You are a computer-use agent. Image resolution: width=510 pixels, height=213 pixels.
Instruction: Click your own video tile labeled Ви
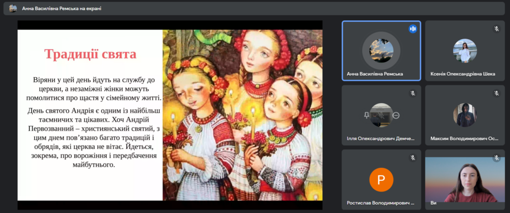tap(465, 180)
